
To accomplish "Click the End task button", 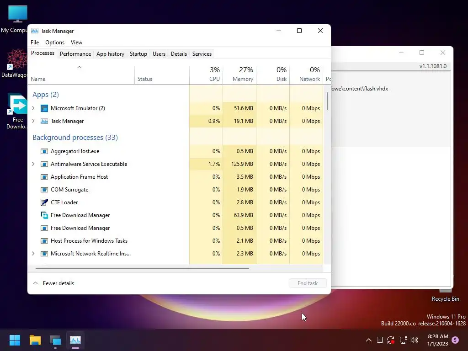I will coord(308,283).
